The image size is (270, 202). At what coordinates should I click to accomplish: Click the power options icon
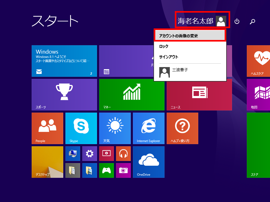pyautogui.click(x=237, y=21)
